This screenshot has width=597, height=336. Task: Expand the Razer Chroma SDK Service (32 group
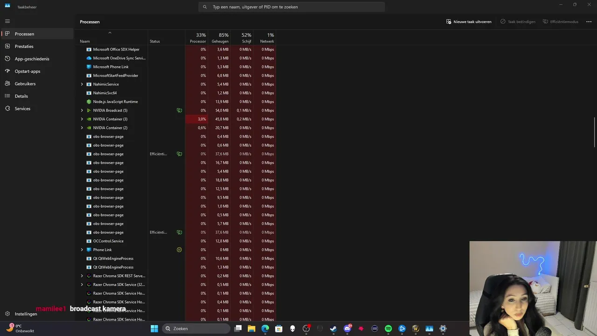(82, 285)
